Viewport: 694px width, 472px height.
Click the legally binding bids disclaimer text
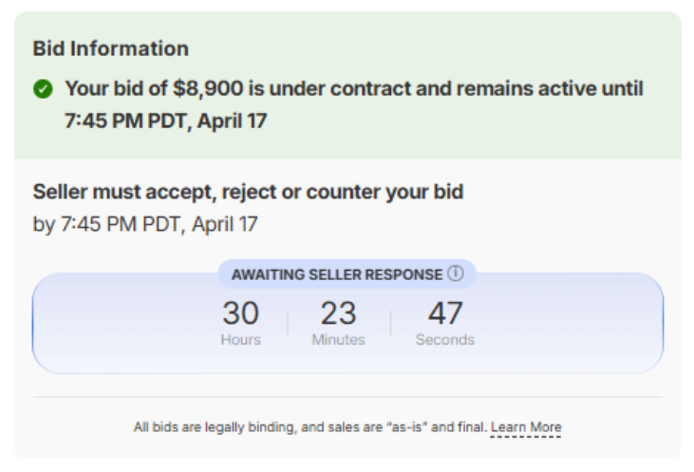[309, 427]
